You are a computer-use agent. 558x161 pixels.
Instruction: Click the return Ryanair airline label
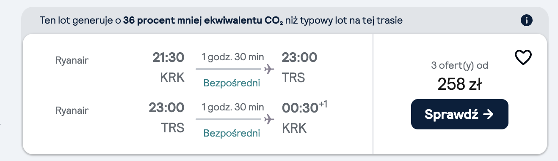[x=72, y=111]
